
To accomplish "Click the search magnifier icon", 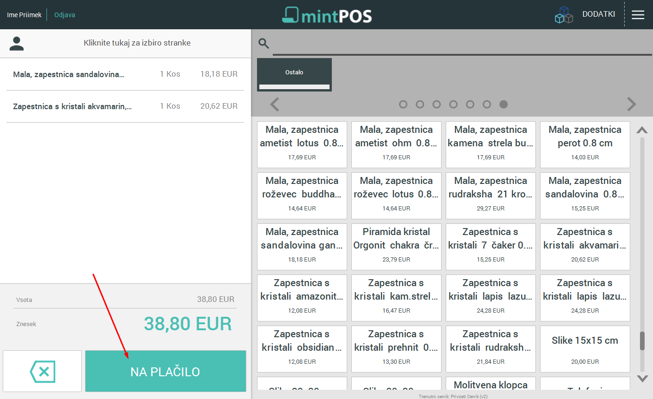I will point(264,44).
